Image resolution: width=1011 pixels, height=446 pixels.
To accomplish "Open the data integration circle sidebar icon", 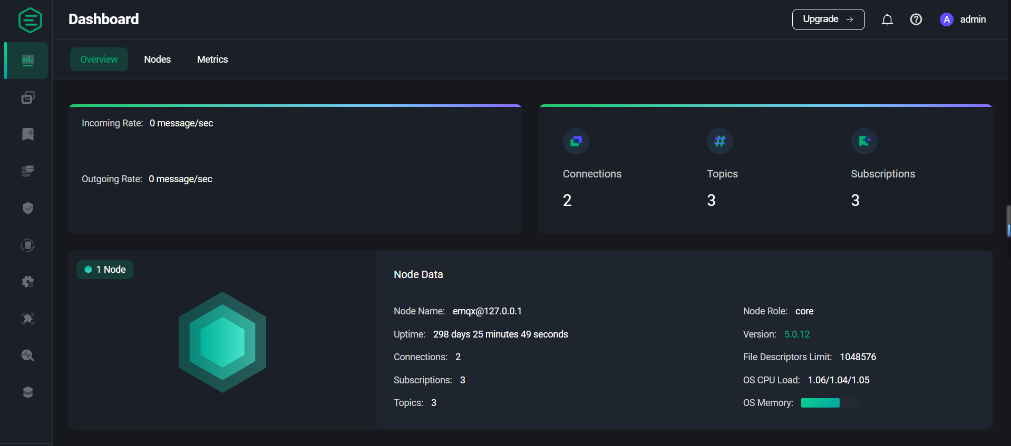I will click(28, 245).
